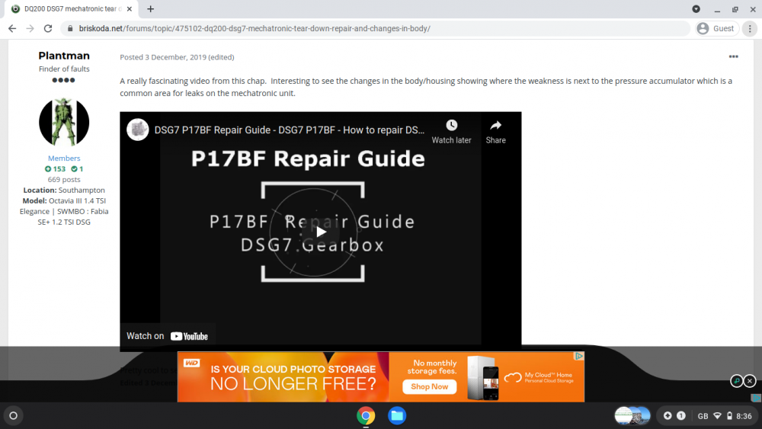Open the Members group link
The height and width of the screenshot is (429, 762).
point(64,158)
